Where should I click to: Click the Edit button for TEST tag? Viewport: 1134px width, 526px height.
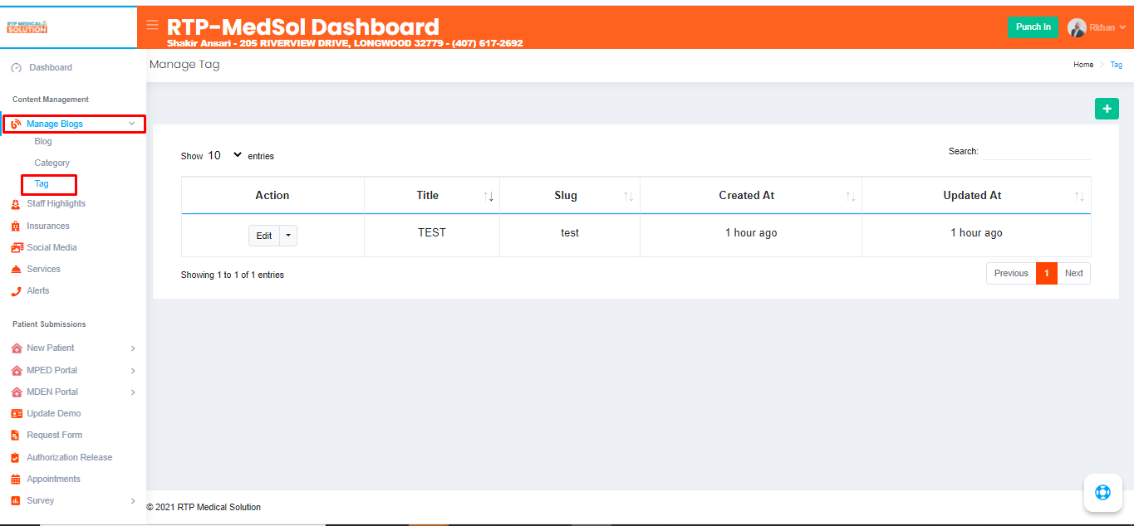pos(264,236)
